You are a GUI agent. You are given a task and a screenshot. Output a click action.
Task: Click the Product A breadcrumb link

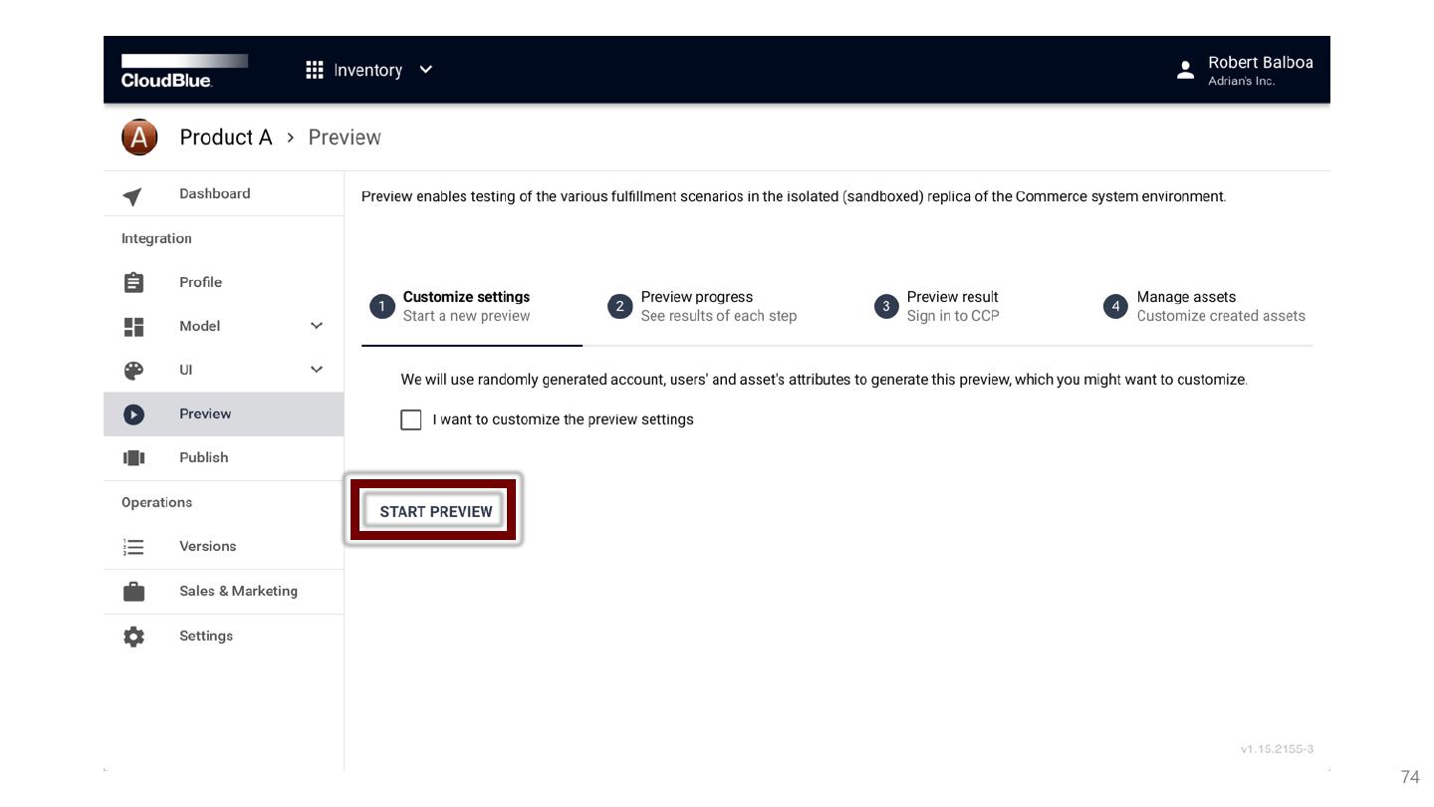[x=225, y=137]
